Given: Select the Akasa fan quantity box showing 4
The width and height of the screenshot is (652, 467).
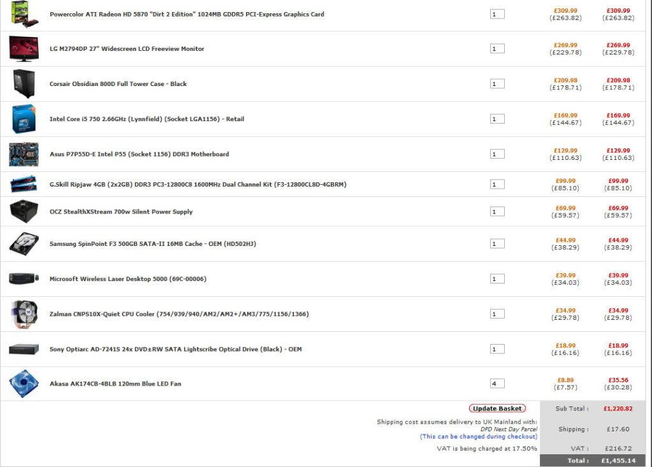Looking at the screenshot, I should pyautogui.click(x=497, y=384).
